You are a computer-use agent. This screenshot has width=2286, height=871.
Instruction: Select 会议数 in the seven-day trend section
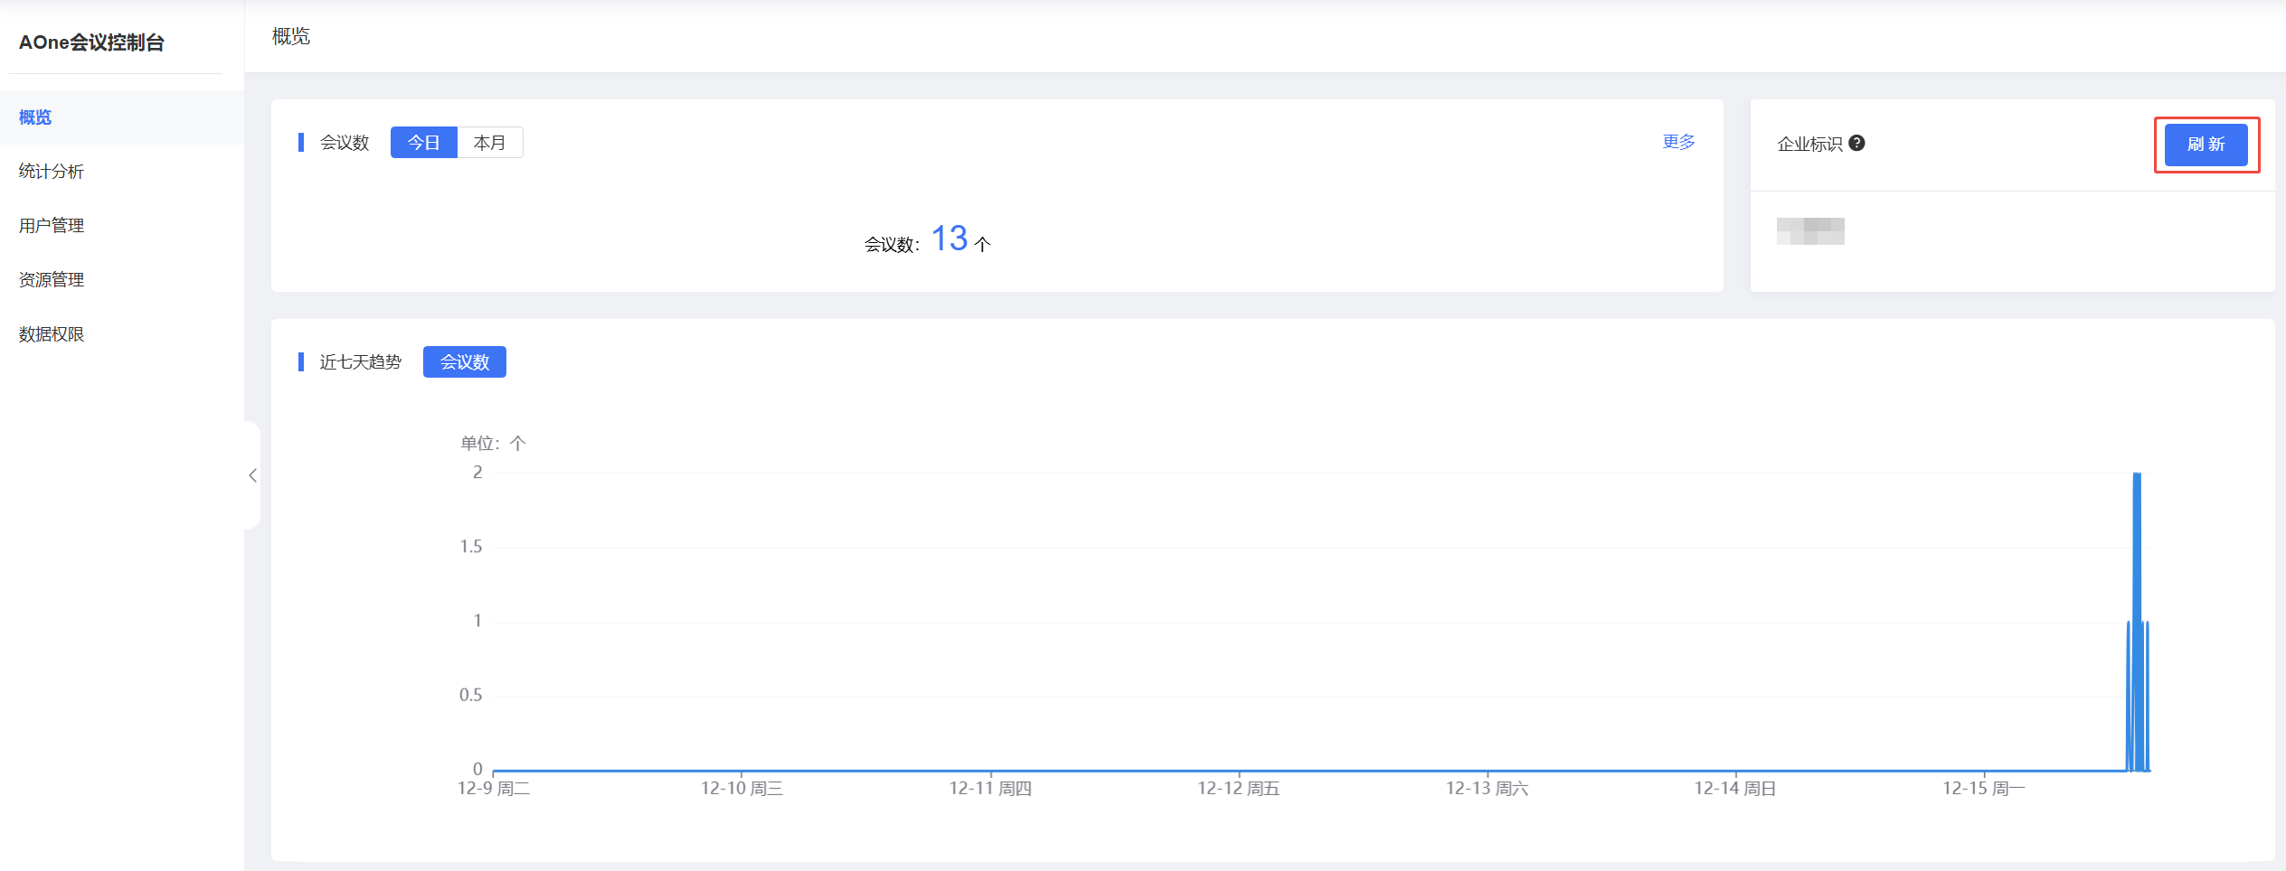(x=464, y=362)
